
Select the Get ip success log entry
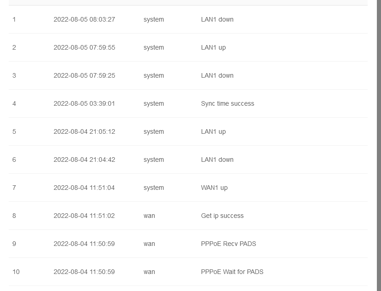[x=222, y=216]
